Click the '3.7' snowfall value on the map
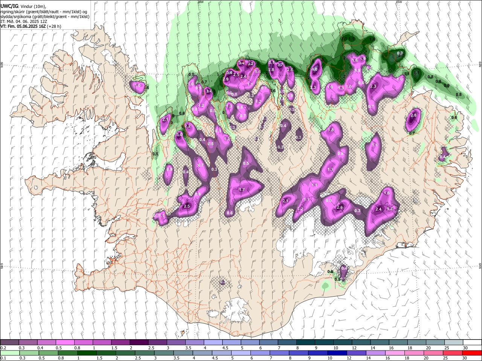 (x=280, y=65)
